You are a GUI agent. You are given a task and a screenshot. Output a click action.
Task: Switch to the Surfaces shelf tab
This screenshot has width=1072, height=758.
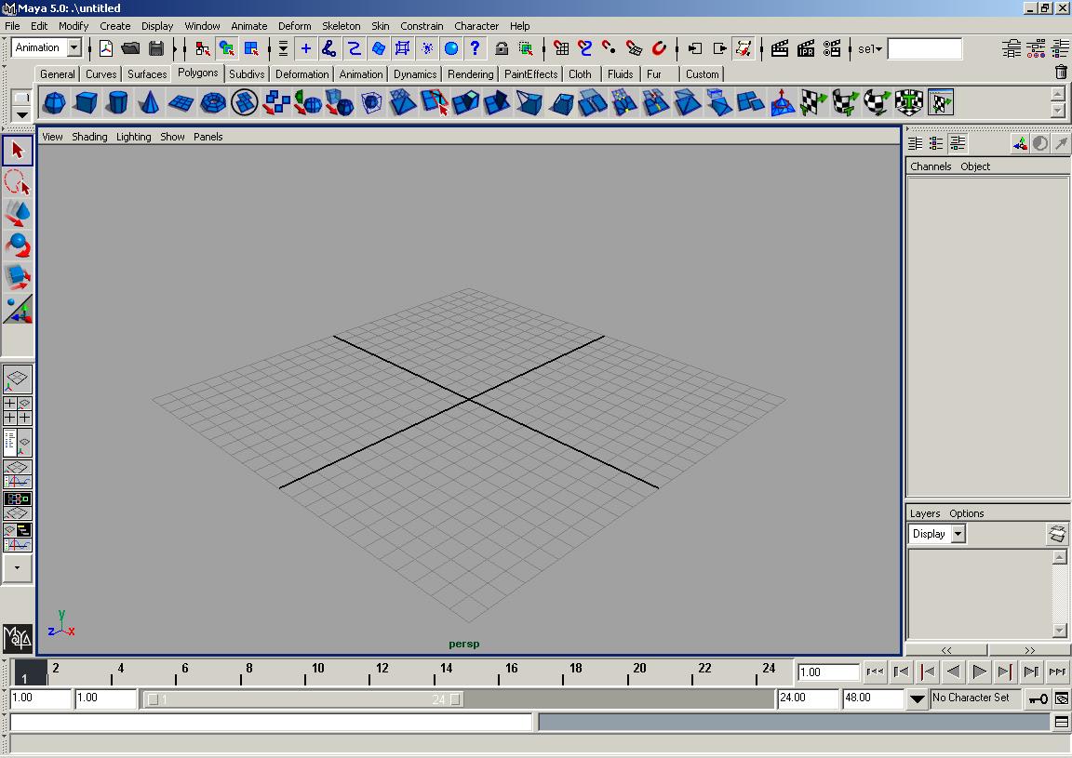(x=147, y=73)
